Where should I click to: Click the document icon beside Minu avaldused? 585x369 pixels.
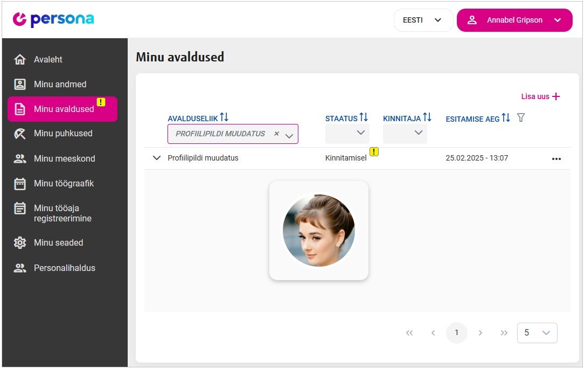(20, 109)
